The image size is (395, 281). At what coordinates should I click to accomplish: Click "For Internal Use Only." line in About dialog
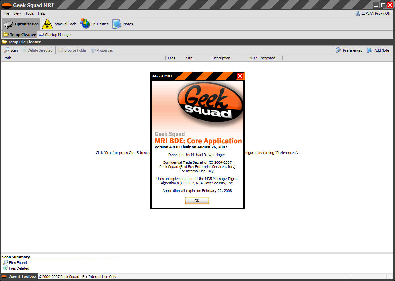[x=197, y=171]
